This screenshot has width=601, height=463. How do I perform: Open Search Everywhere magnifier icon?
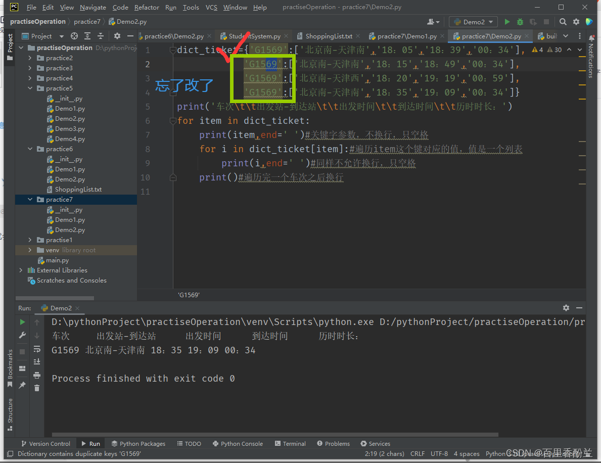(563, 22)
